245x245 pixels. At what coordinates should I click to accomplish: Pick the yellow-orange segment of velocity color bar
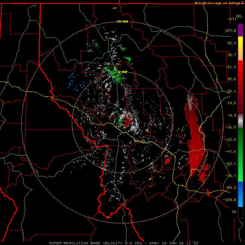coord(240,48)
